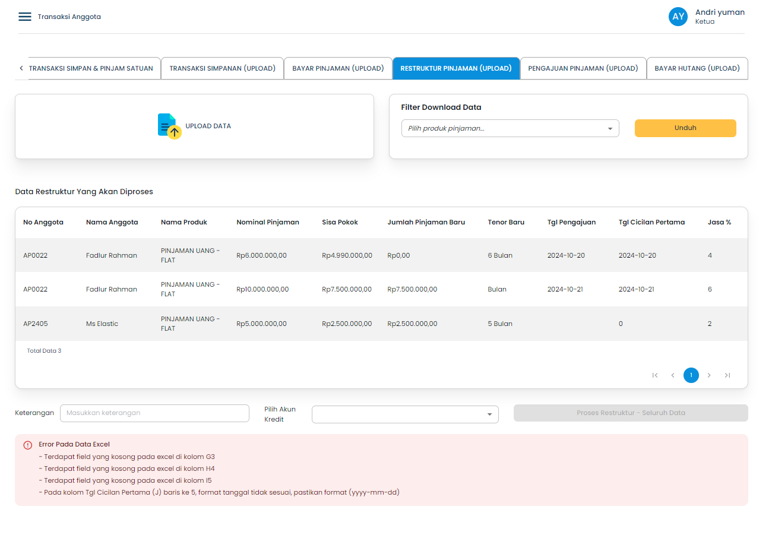This screenshot has height=535, width=772.
Task: Click the Keterangan text input field
Action: click(x=154, y=413)
